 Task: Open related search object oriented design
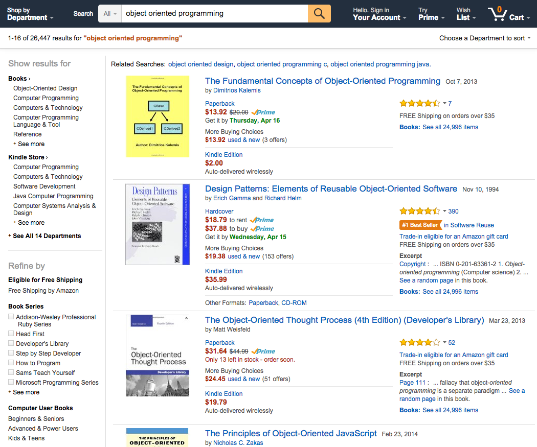200,64
